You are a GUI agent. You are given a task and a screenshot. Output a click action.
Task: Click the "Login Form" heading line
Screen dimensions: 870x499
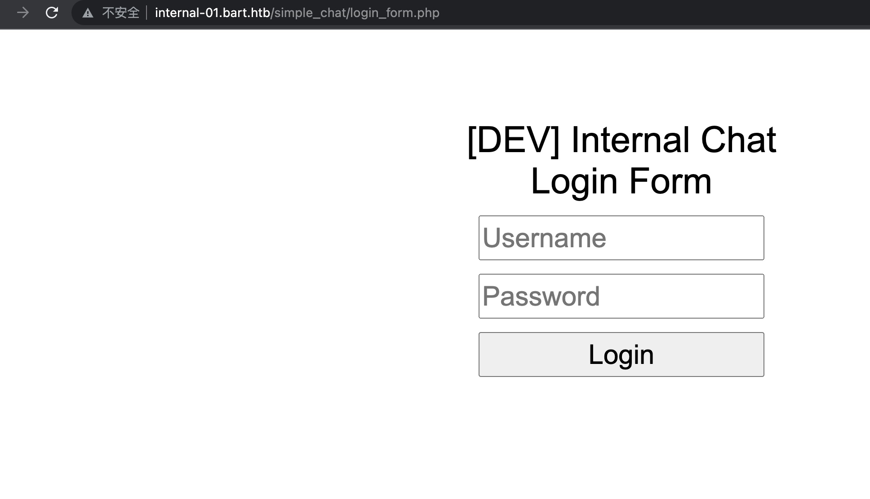[x=621, y=181]
